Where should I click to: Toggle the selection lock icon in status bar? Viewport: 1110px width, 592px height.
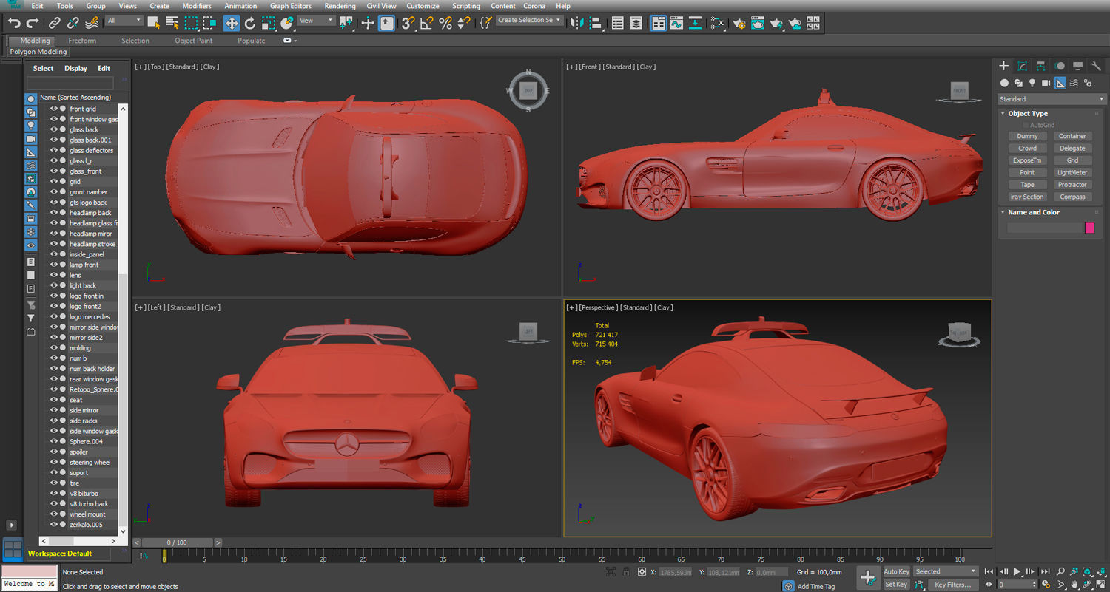coord(627,571)
